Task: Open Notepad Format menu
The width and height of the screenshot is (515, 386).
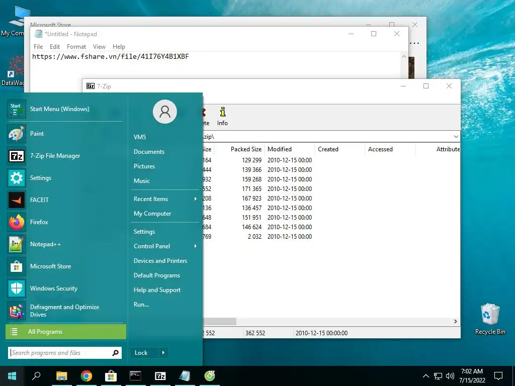Action: [x=76, y=47]
